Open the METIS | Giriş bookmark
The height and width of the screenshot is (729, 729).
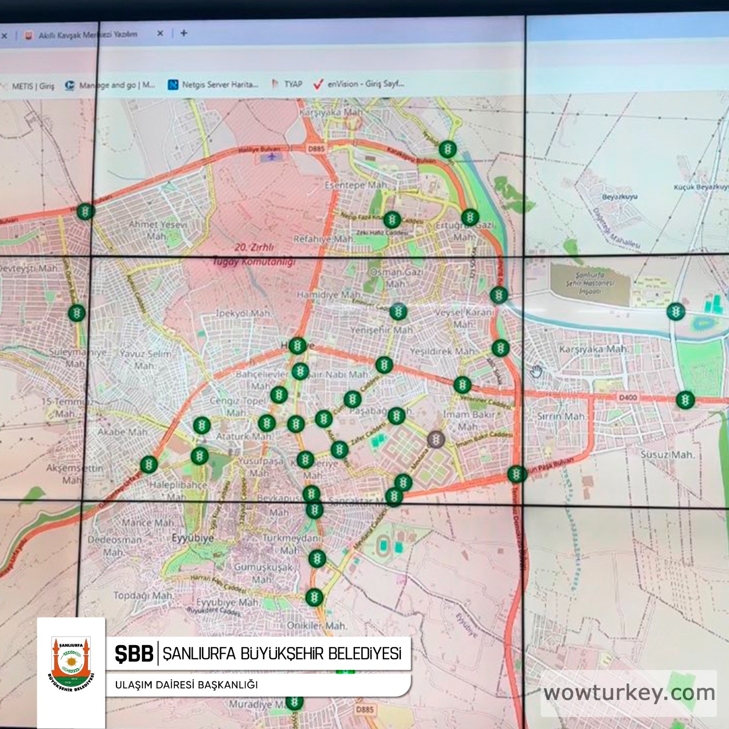click(x=32, y=86)
